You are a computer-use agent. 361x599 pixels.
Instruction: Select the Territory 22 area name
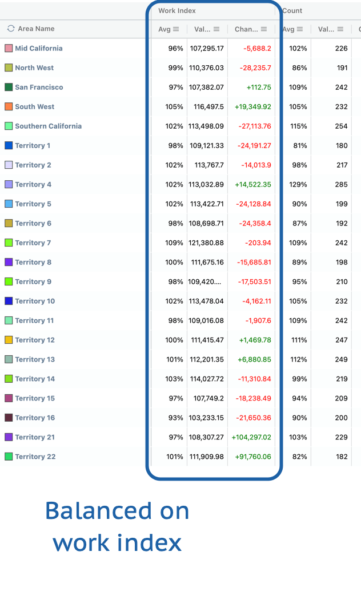(x=35, y=457)
